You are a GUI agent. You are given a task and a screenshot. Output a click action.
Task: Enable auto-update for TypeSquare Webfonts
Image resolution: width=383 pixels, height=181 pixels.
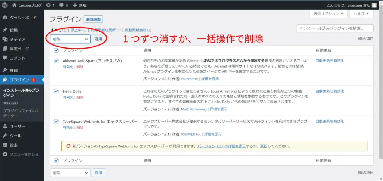(330, 121)
